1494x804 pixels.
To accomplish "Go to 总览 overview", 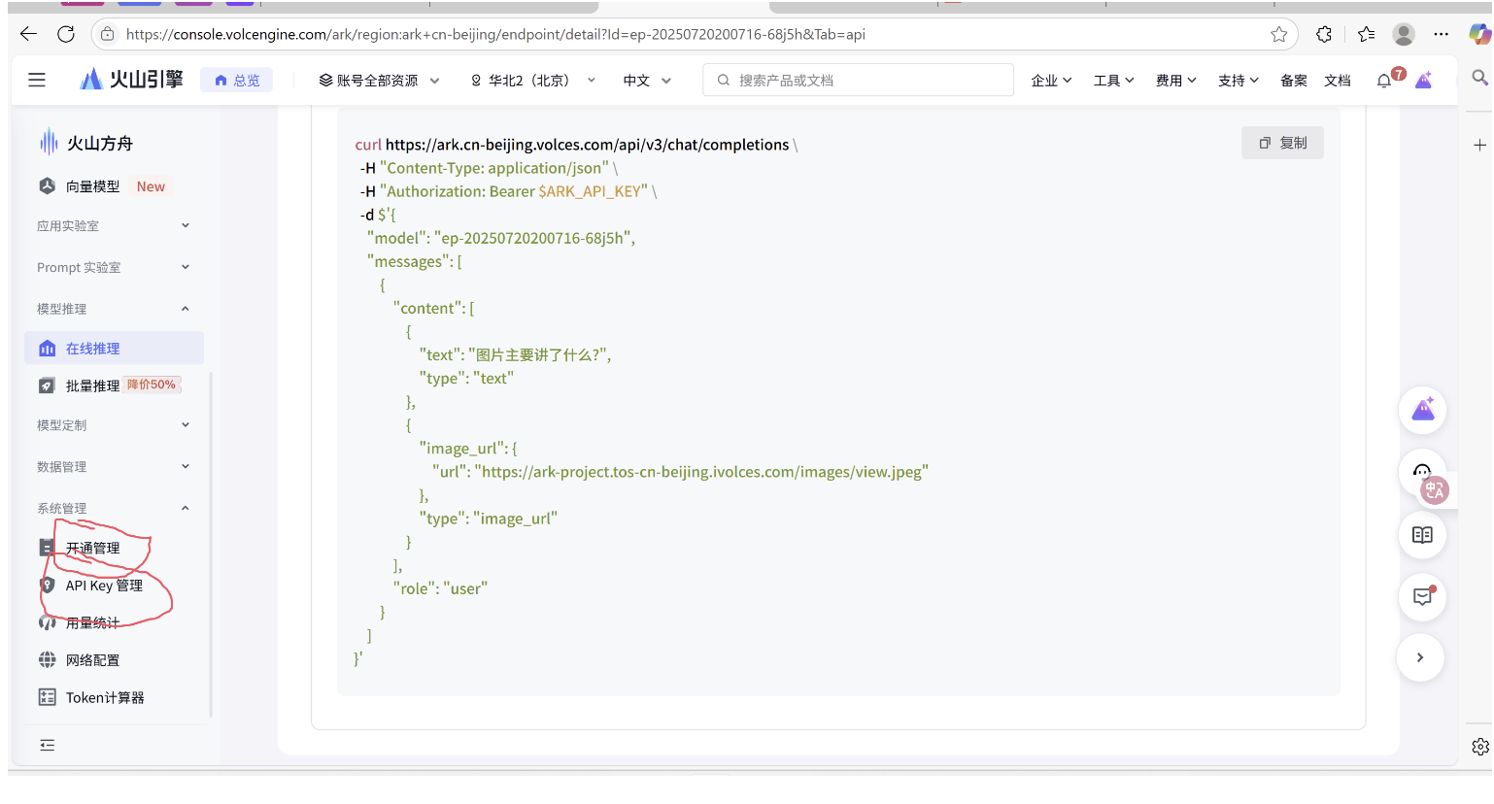I will click(x=237, y=81).
